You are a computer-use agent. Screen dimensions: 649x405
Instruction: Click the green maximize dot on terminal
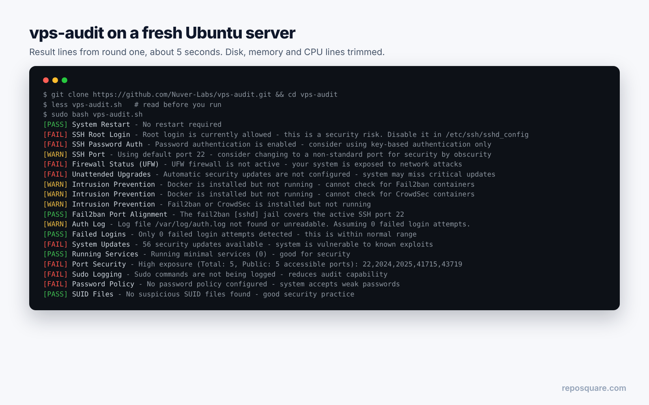click(64, 80)
